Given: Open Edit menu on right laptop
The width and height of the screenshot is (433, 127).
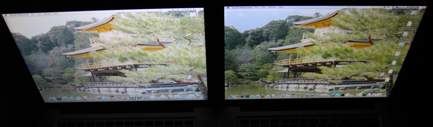Looking at the screenshot, I should pyautogui.click(x=257, y=7).
